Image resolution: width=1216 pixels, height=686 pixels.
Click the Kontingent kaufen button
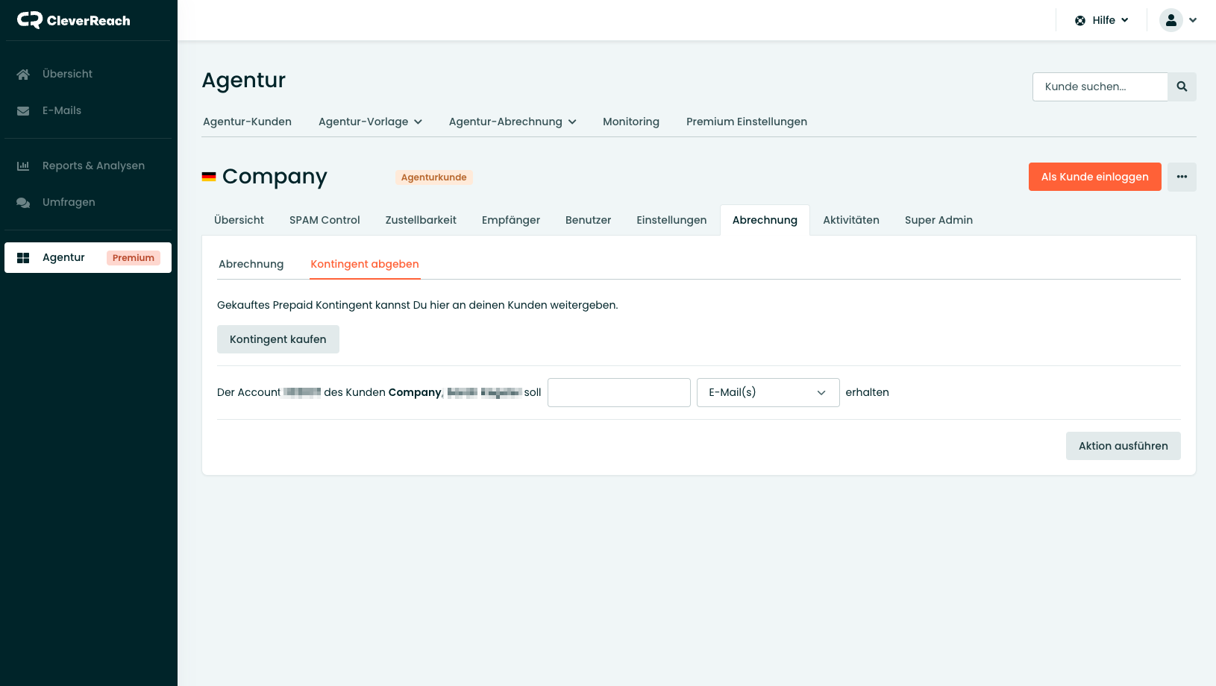click(278, 339)
